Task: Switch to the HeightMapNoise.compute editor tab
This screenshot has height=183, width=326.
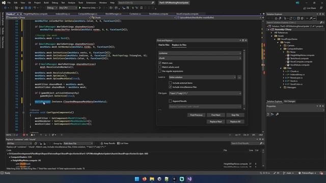Action: coord(35,14)
